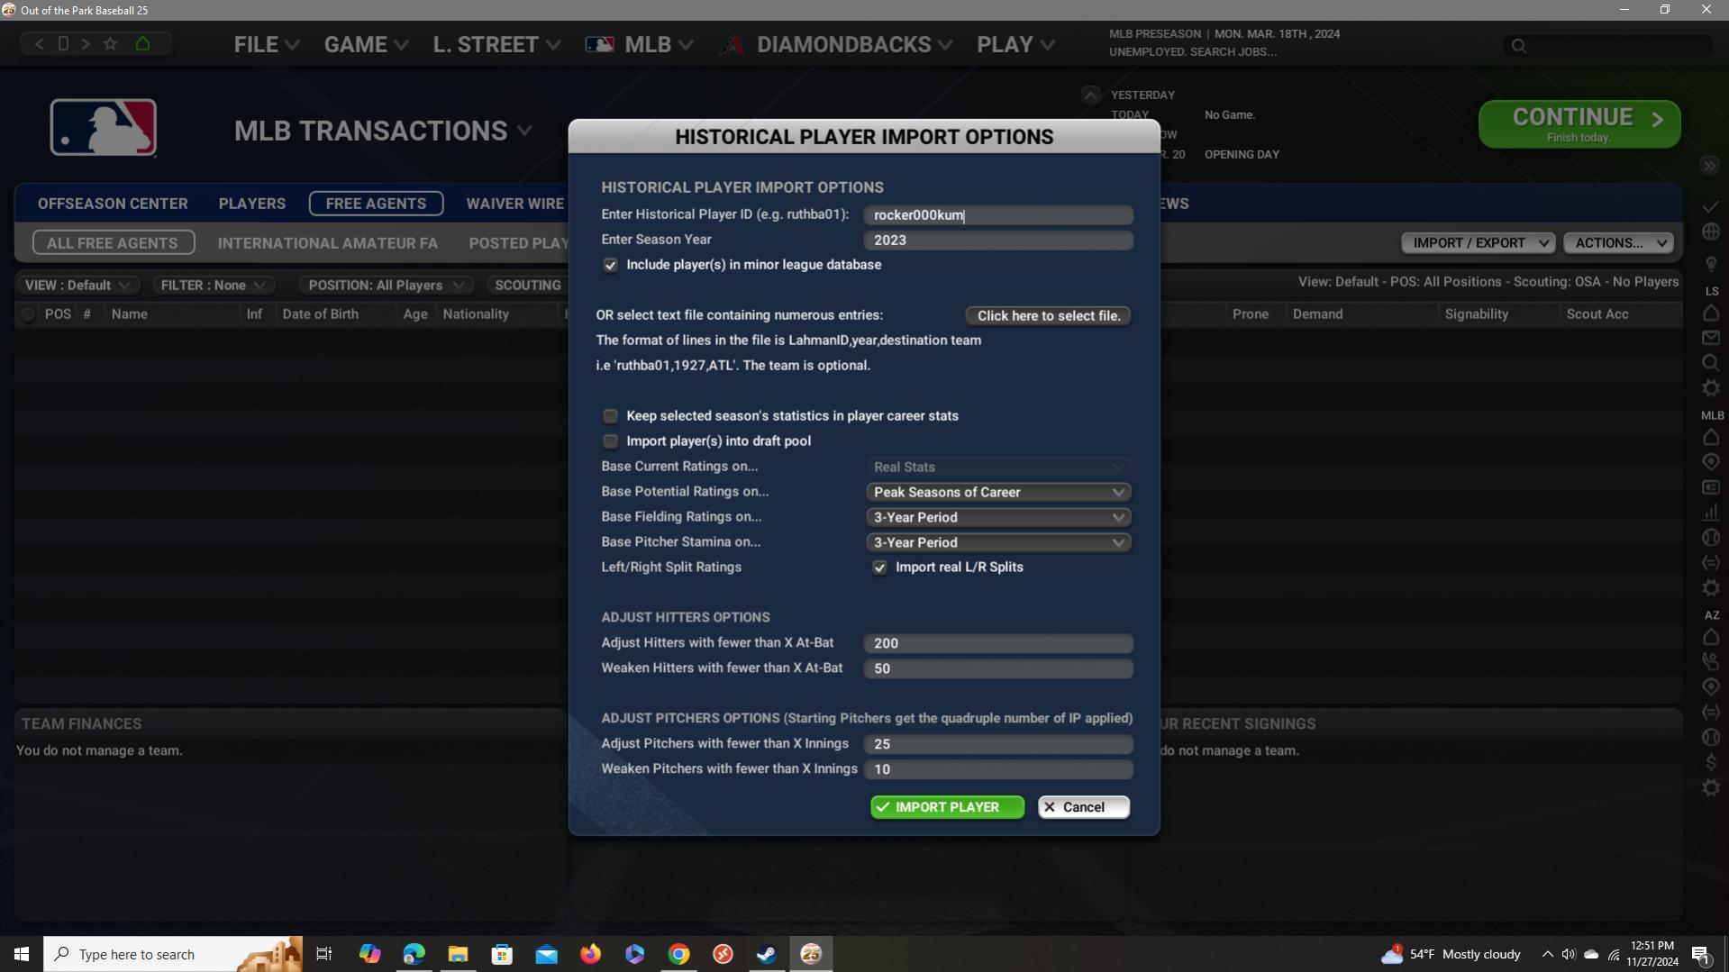Click the Enter Season Year field

click(x=998, y=241)
